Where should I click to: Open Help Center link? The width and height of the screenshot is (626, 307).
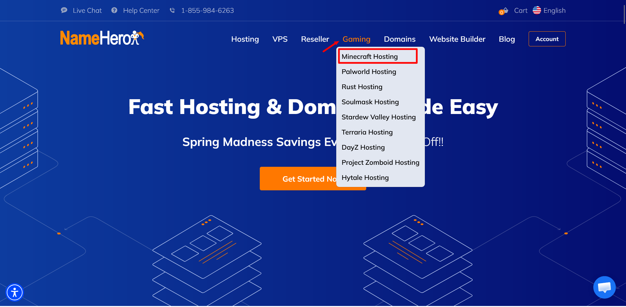point(141,10)
